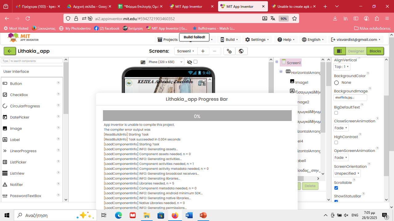
Task: Open project properties gear icon
Action: point(229,51)
